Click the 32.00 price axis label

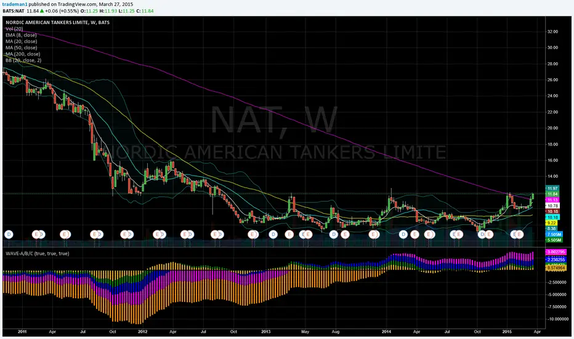[x=552, y=31]
